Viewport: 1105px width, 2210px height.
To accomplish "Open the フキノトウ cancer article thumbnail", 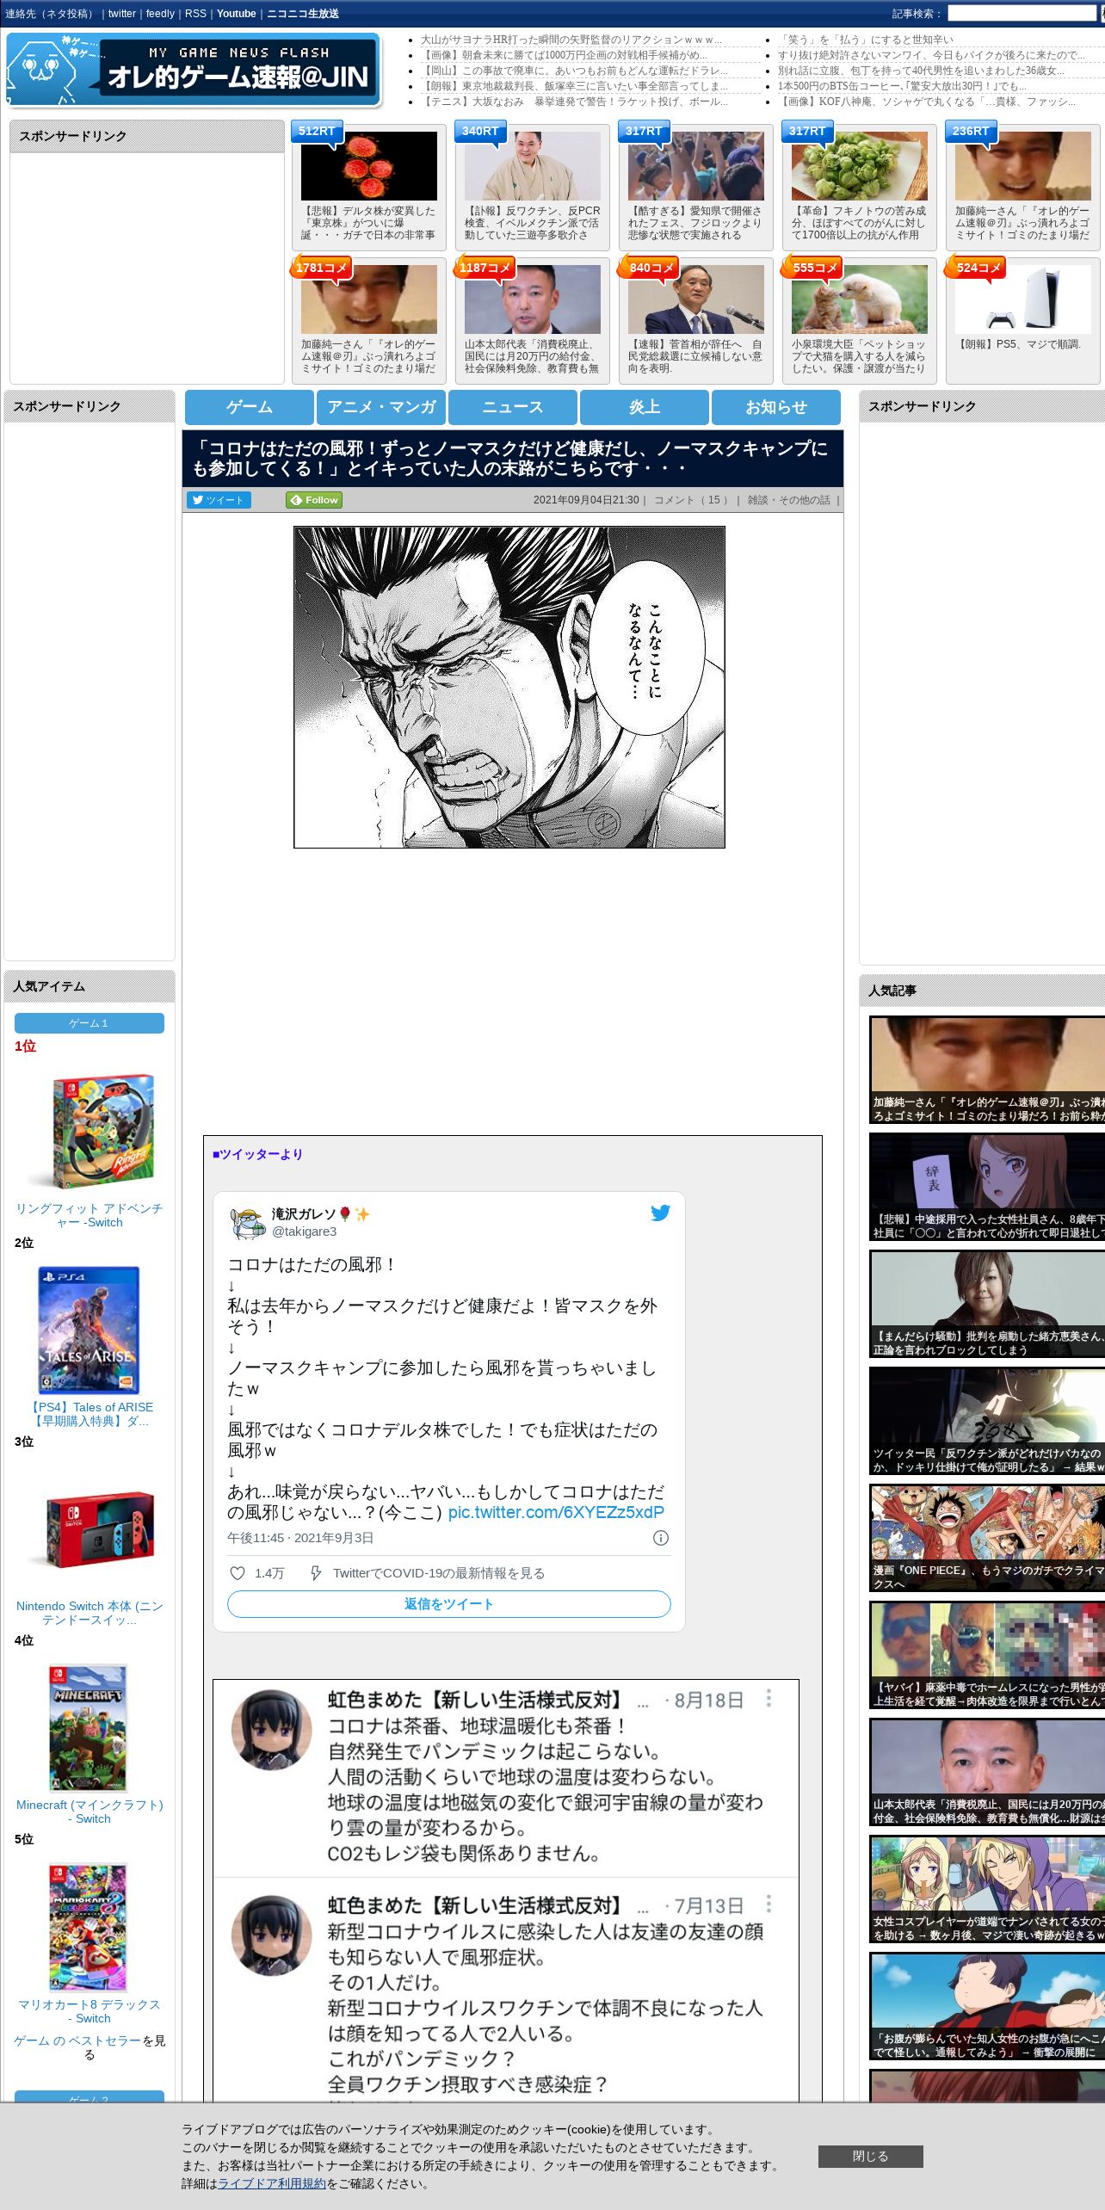I will pyautogui.click(x=860, y=166).
